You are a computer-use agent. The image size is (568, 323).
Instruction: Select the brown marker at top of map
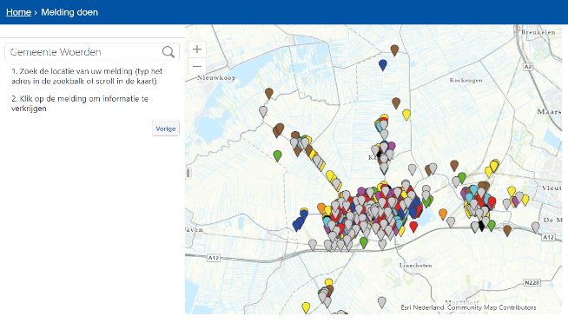point(394,50)
